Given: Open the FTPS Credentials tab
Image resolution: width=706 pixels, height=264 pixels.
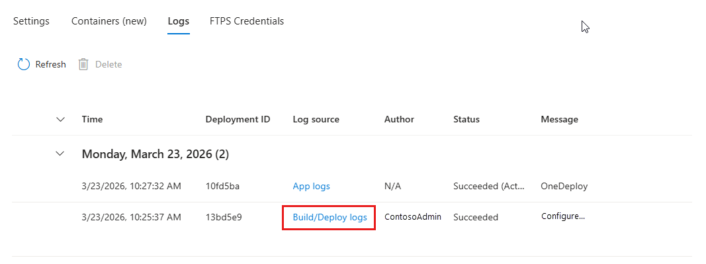Looking at the screenshot, I should [x=247, y=21].
